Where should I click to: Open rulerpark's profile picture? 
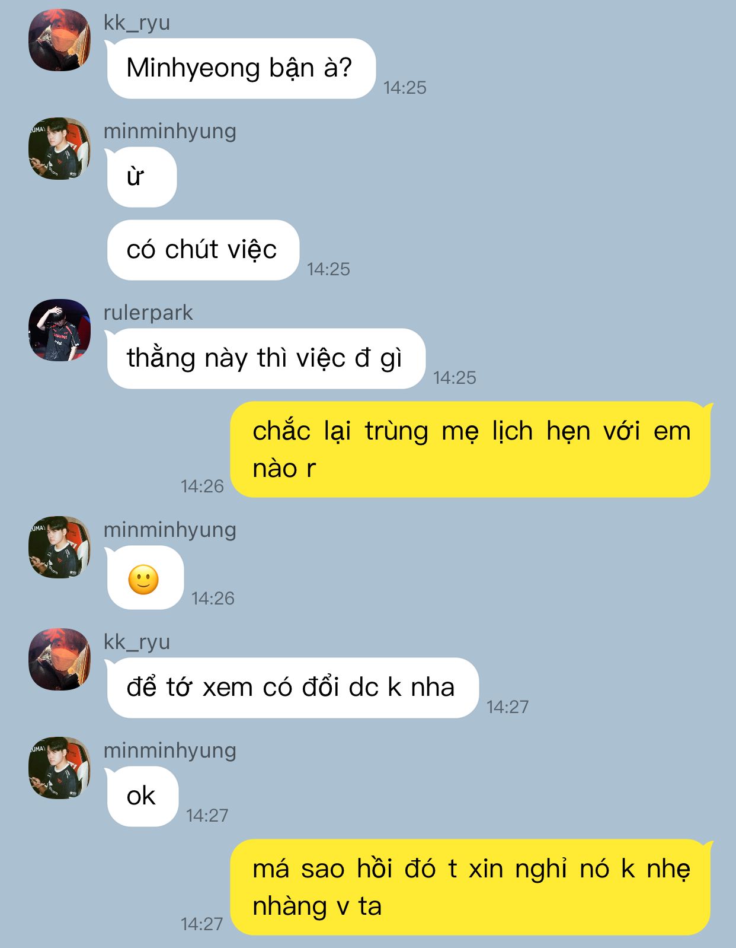[x=59, y=330]
